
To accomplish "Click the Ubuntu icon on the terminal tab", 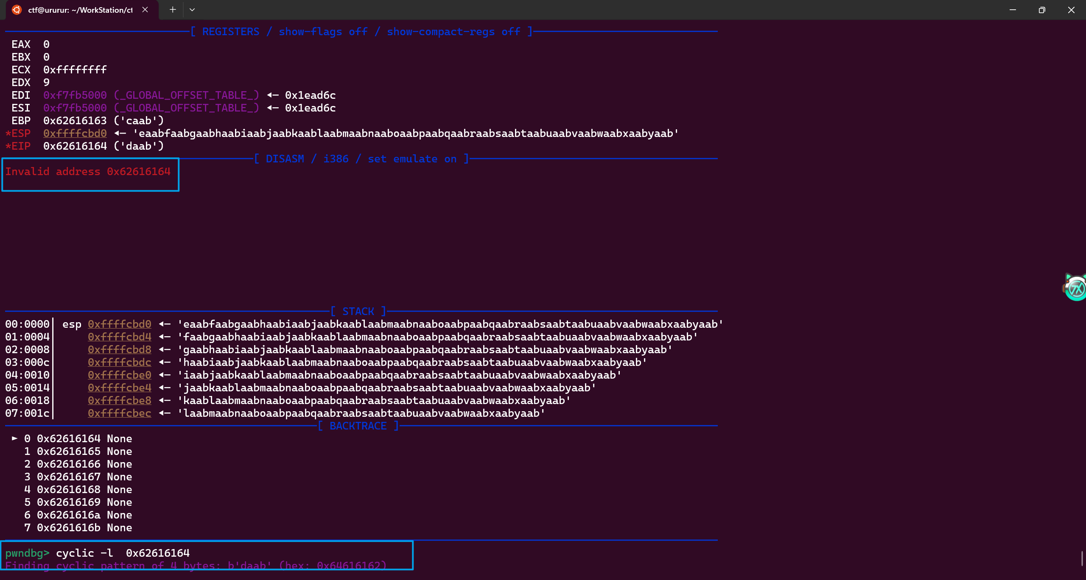I will [x=17, y=9].
